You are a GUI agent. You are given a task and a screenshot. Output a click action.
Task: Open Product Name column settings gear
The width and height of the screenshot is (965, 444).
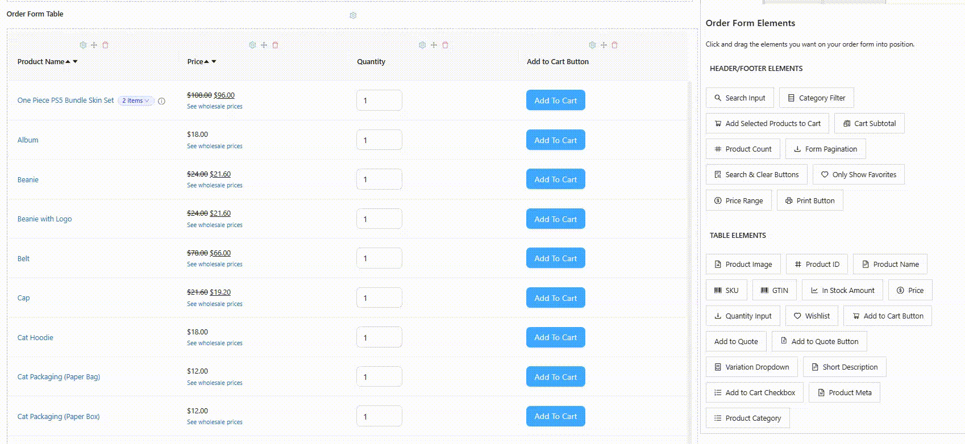click(83, 45)
